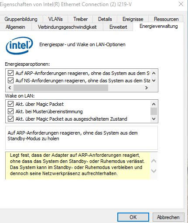Open the Allgemein tab
The width and height of the screenshot is (188, 223).
(x=15, y=27)
